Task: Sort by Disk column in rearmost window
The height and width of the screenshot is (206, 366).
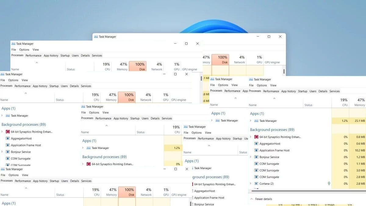Action: click(220, 60)
